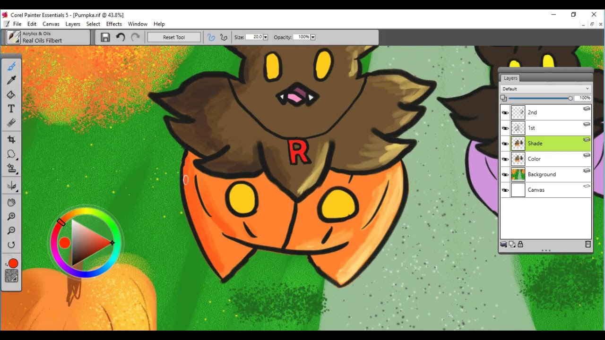Image resolution: width=605 pixels, height=340 pixels.
Task: Open the Window menu
Action: tap(138, 24)
